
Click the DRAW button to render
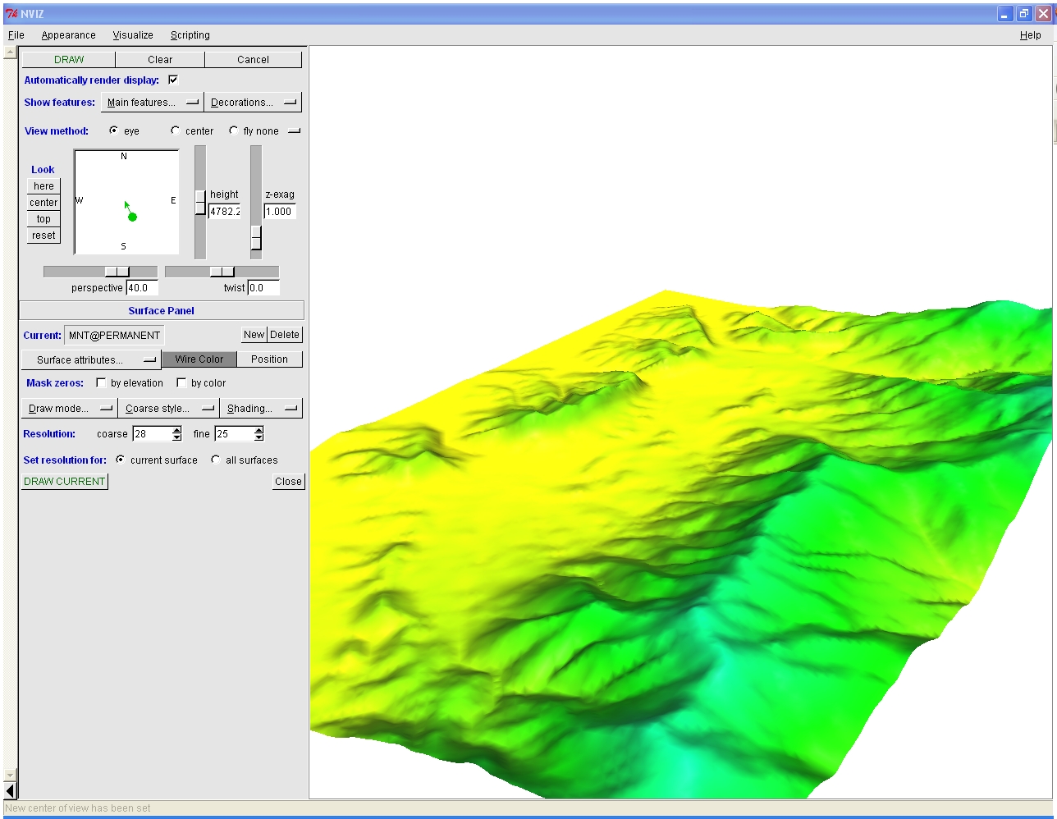point(69,59)
